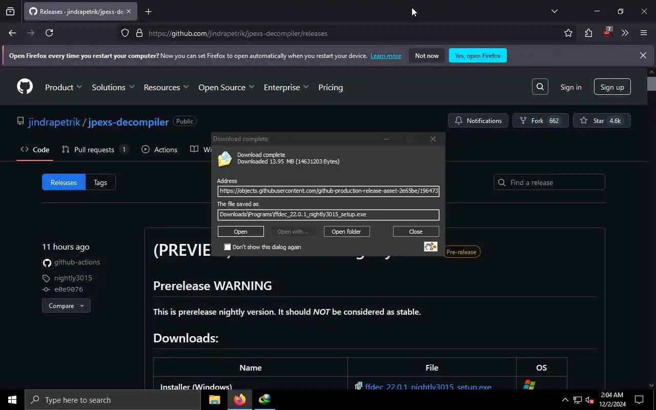The image size is (656, 410).
Task: Open the Compare dropdown button
Action: [x=66, y=305]
